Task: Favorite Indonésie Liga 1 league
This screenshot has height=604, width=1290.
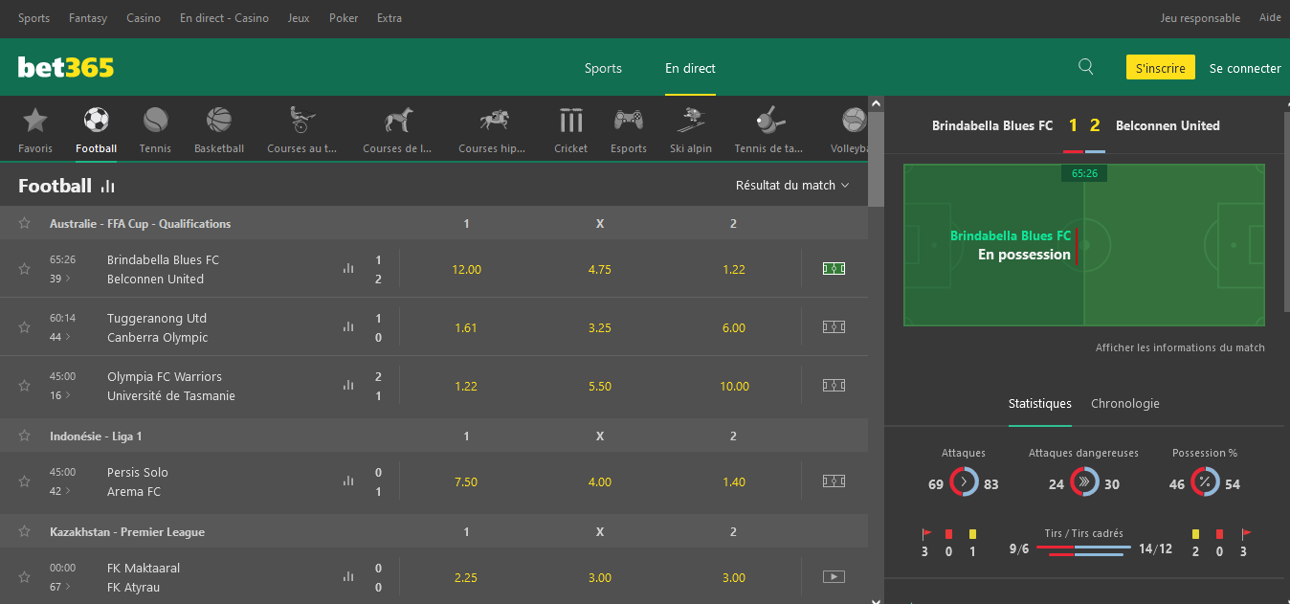Action: tap(25, 436)
